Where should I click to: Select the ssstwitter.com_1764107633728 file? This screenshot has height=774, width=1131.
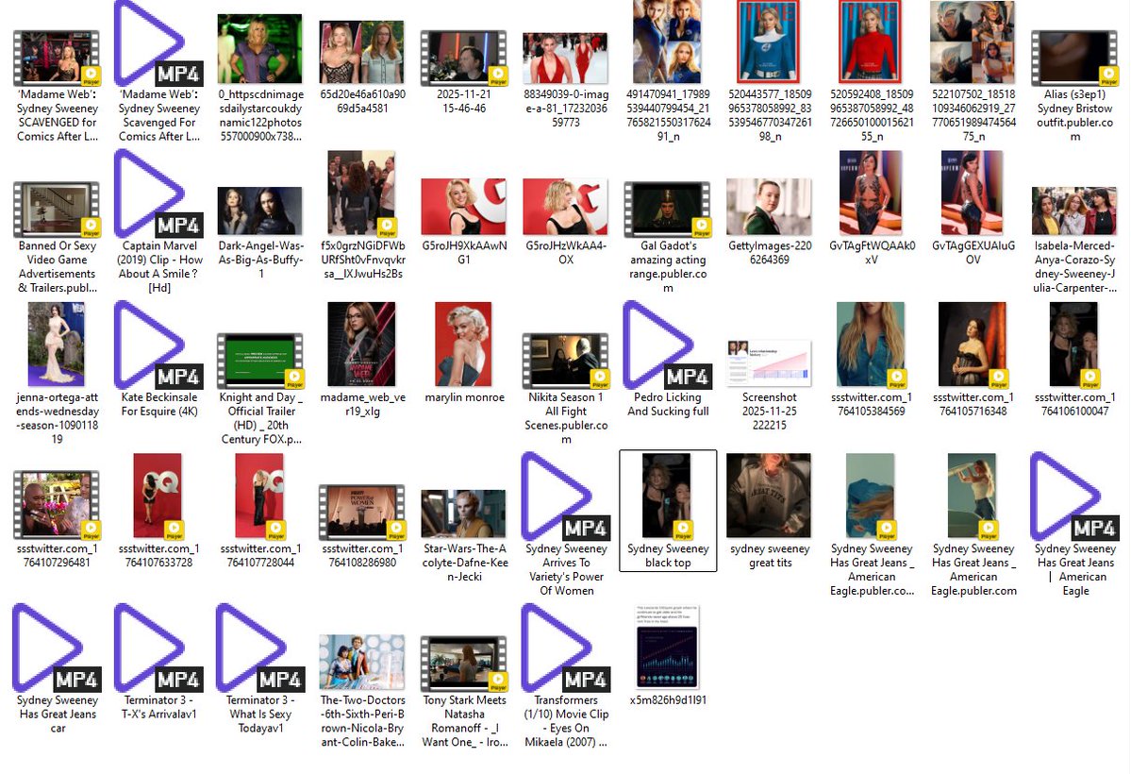click(158, 497)
